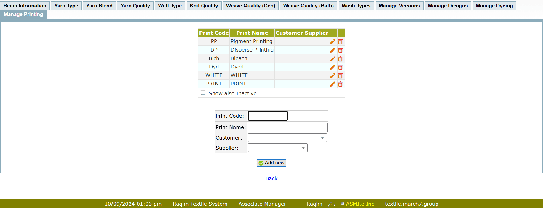
Task: Edit the Pigment Printing row
Action: coord(333,42)
